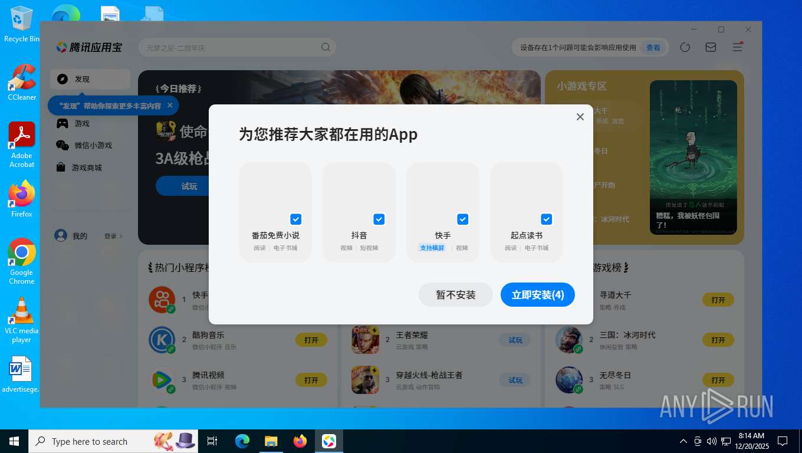Click 登录 link with chevron
Image resolution: width=802 pixels, height=453 pixels.
113,236
